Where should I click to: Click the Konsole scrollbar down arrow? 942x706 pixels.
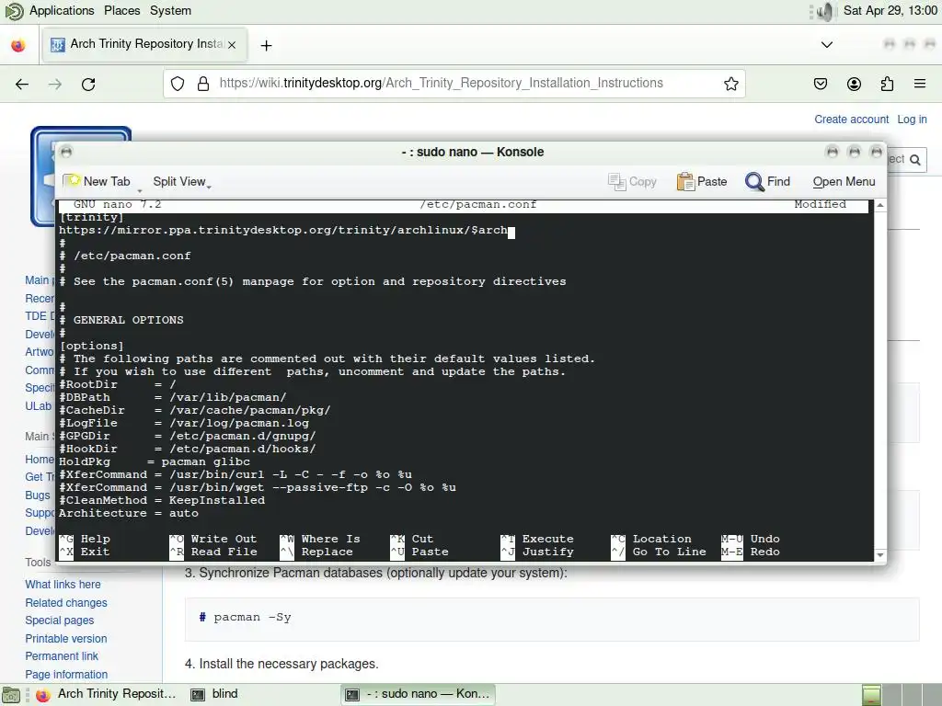point(880,554)
